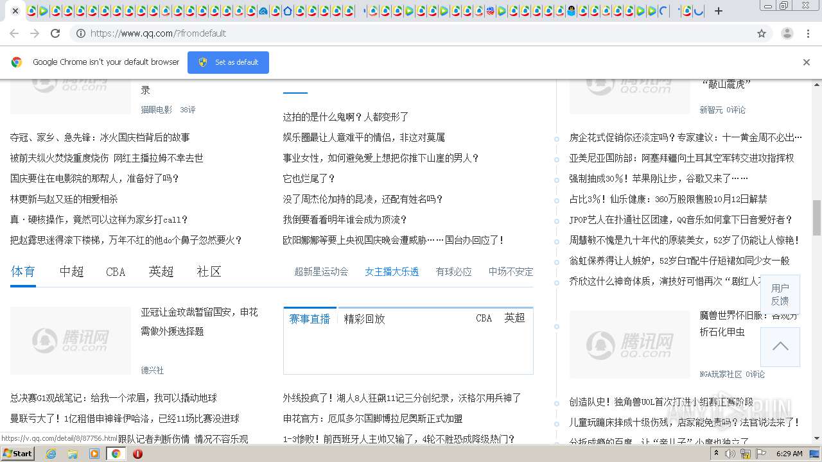Reload the page with refresh icon
822x462 pixels.
[x=55, y=33]
